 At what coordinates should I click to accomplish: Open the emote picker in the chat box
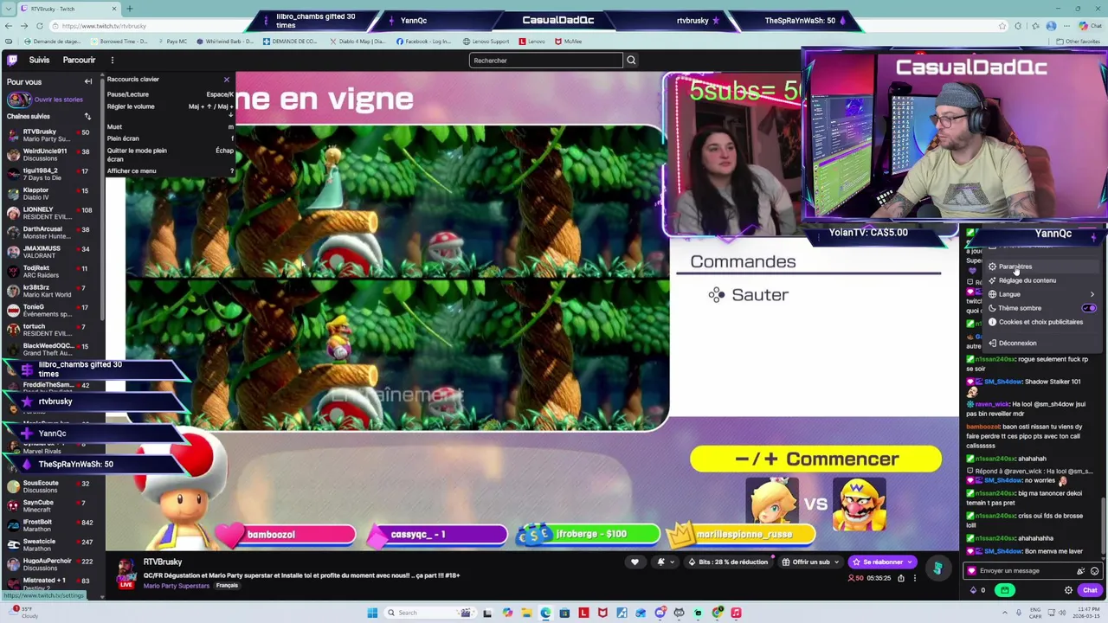(1094, 571)
